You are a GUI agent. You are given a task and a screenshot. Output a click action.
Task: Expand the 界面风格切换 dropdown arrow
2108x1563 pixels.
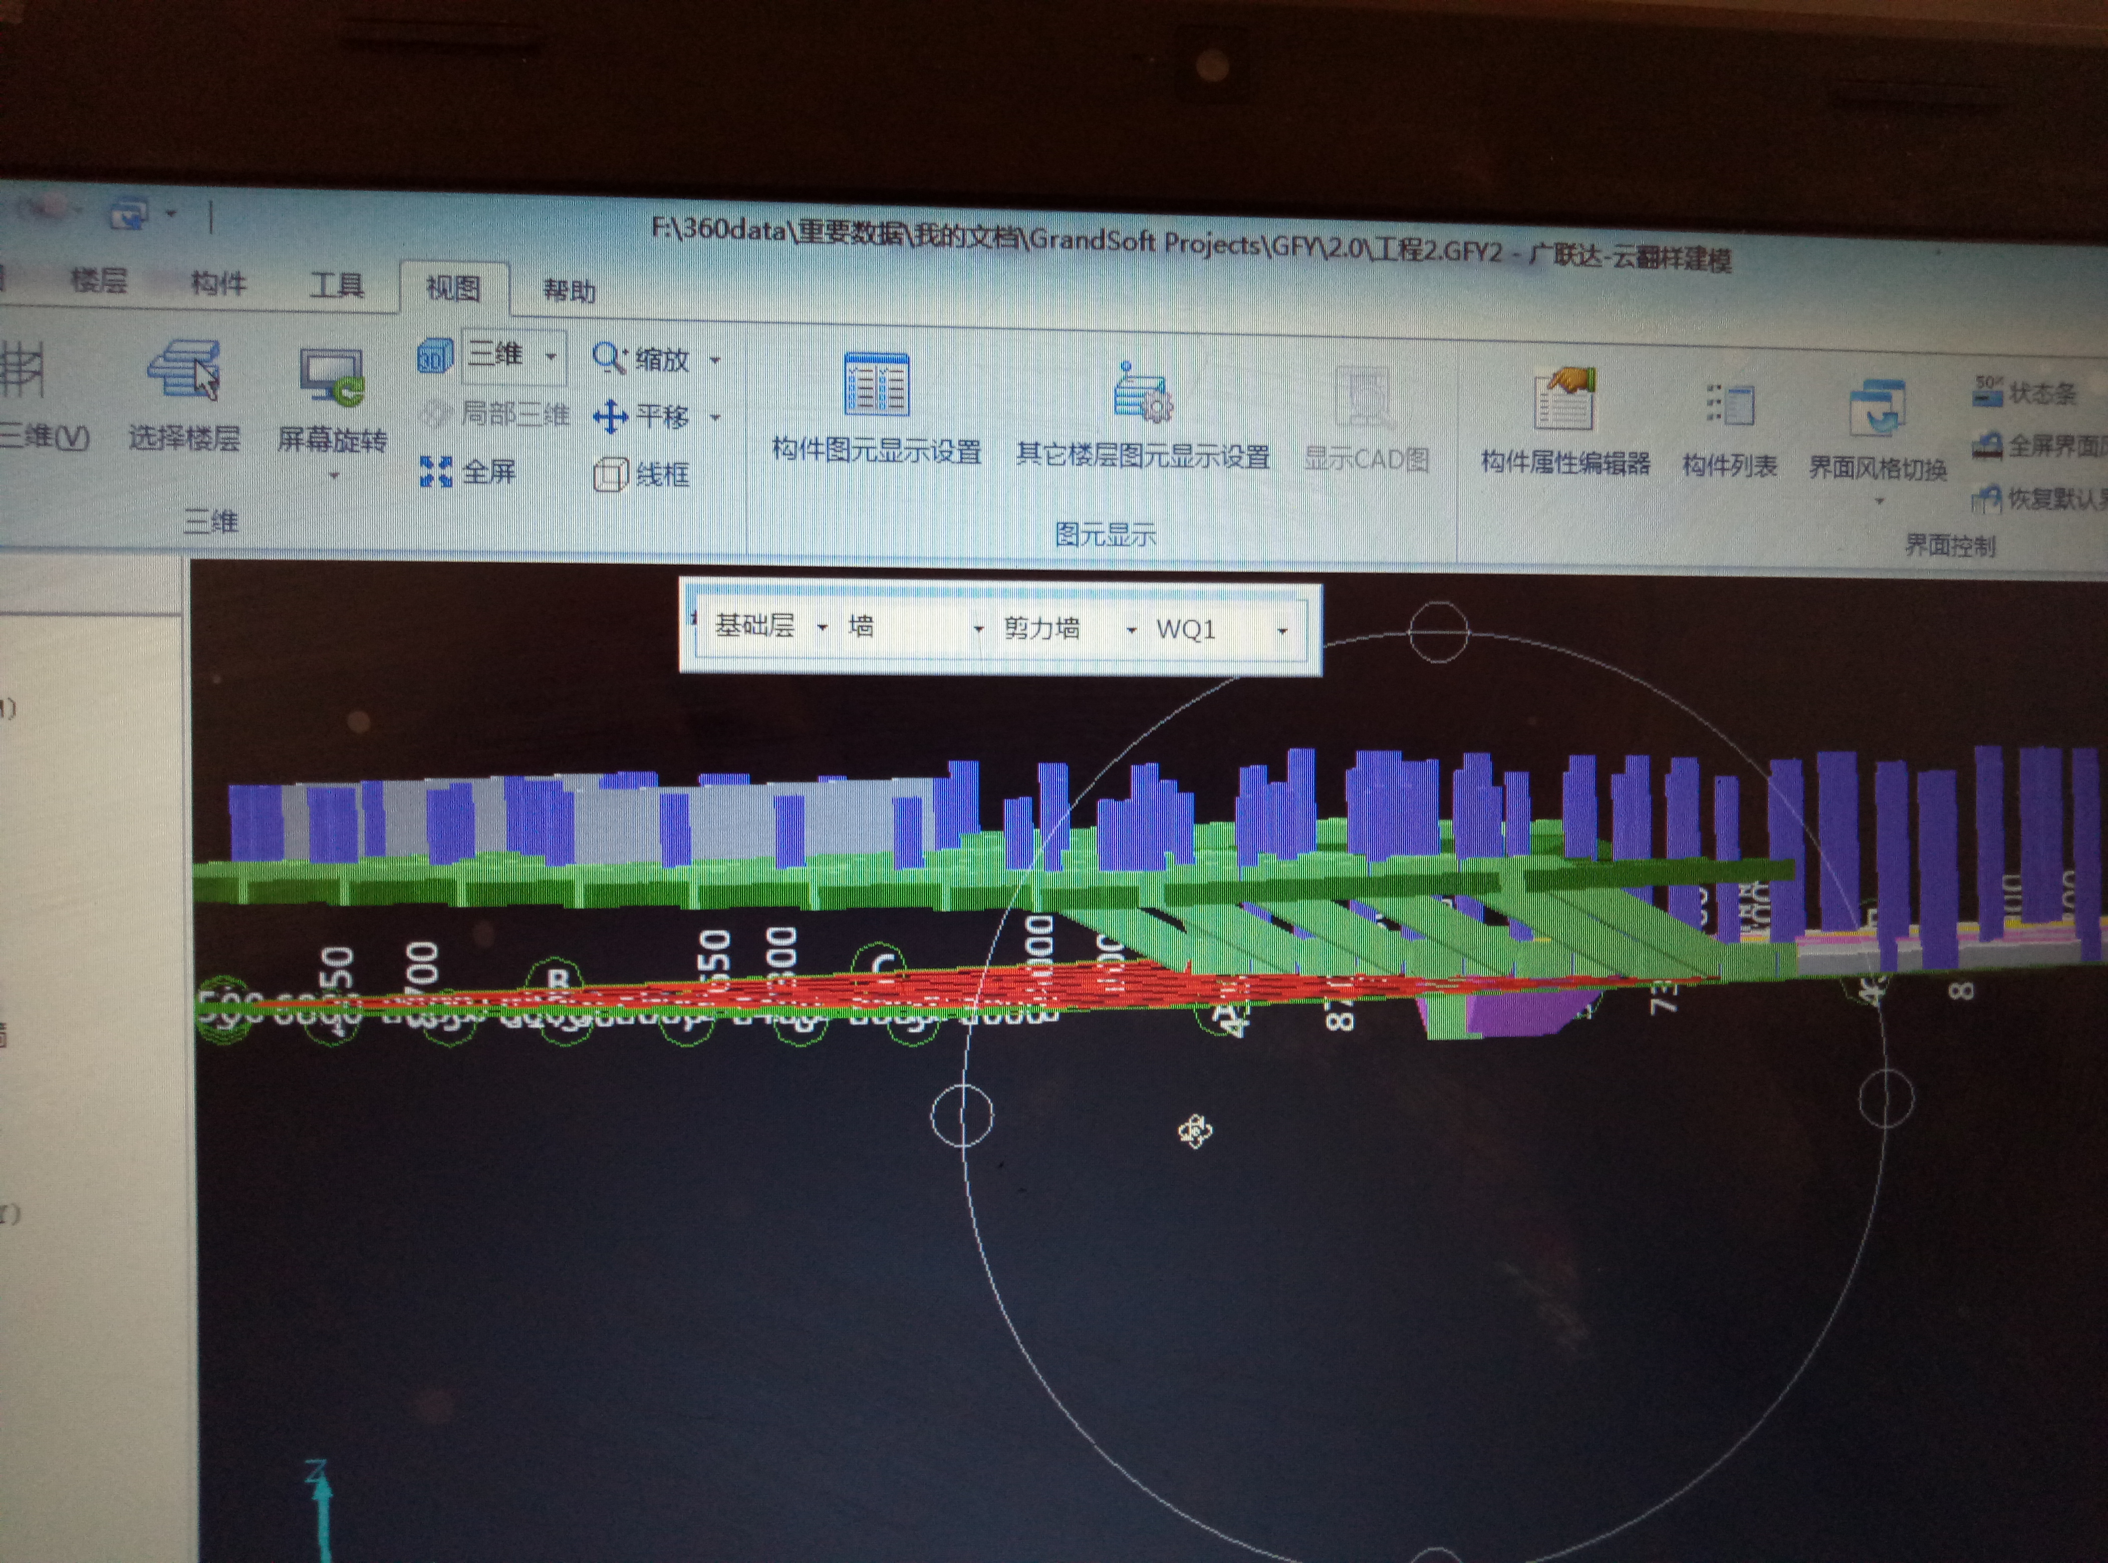coord(1879,500)
